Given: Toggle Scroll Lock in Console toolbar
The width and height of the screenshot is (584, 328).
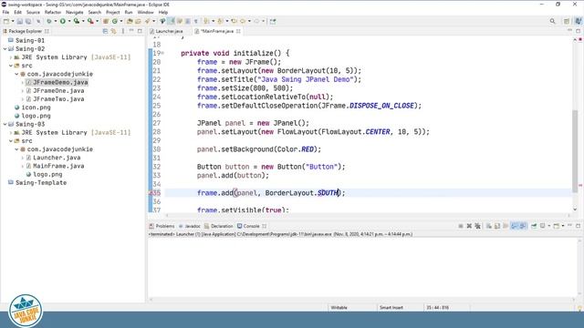Looking at the screenshot, I should (x=497, y=226).
